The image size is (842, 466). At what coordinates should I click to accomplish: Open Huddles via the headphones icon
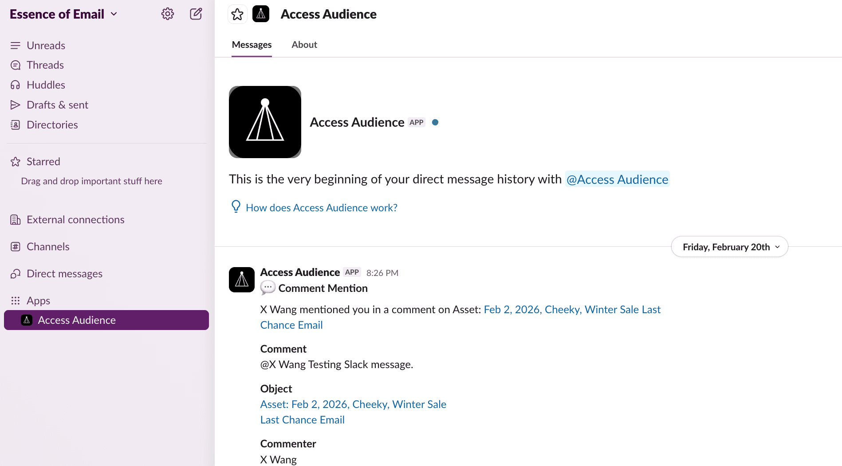click(x=16, y=85)
